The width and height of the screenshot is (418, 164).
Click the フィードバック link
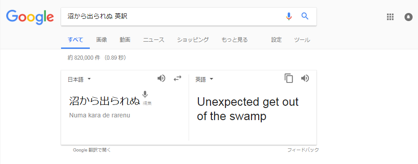tap(303, 150)
